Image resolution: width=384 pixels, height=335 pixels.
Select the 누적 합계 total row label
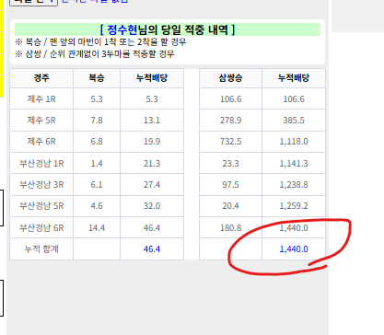coord(41,248)
